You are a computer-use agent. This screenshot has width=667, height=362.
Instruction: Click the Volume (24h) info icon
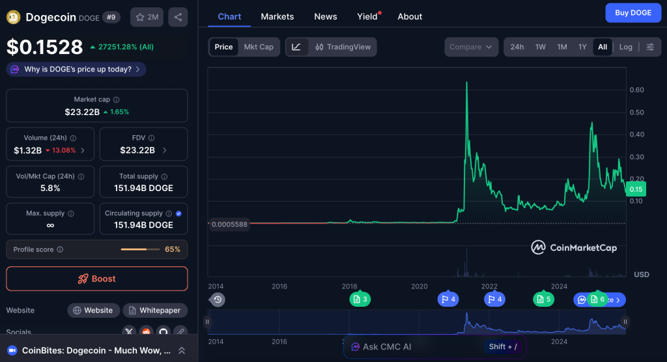[73, 138]
